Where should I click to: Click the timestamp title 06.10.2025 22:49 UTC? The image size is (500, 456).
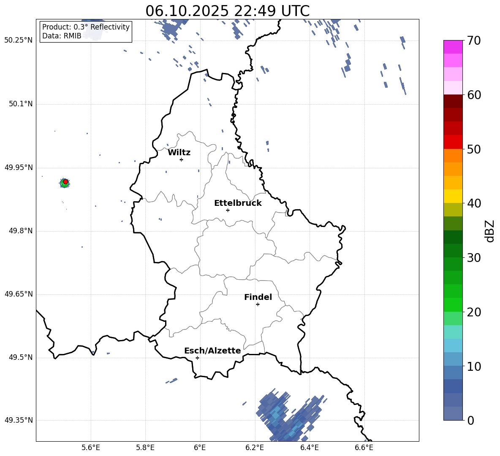pyautogui.click(x=227, y=11)
